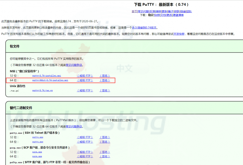Image resolution: width=243 pixels, height=165 pixels.
Task: Open the 镜子 mirrors link
Action: 171,12
